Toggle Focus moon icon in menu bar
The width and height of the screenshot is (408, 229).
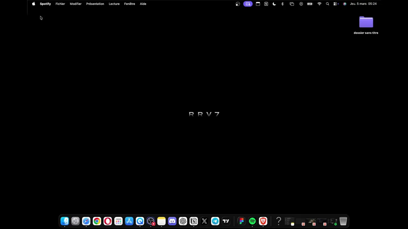274,4
